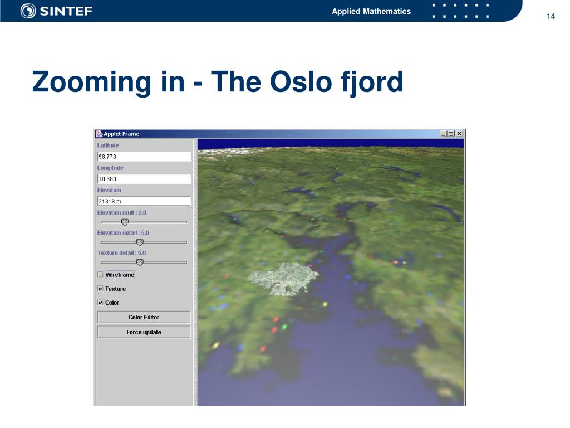Close the Applet Frame window

coord(459,134)
